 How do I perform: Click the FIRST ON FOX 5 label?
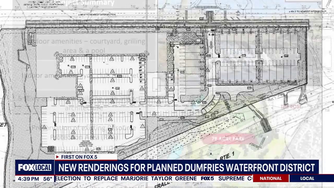(79, 157)
